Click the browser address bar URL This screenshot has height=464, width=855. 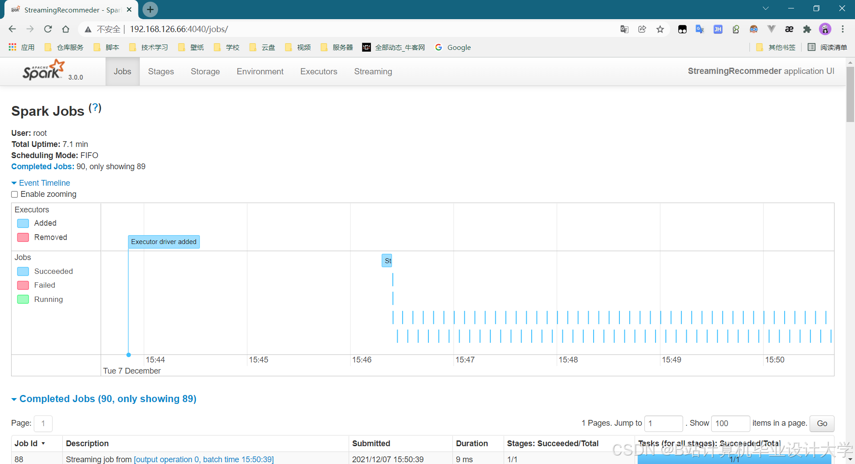pos(179,29)
